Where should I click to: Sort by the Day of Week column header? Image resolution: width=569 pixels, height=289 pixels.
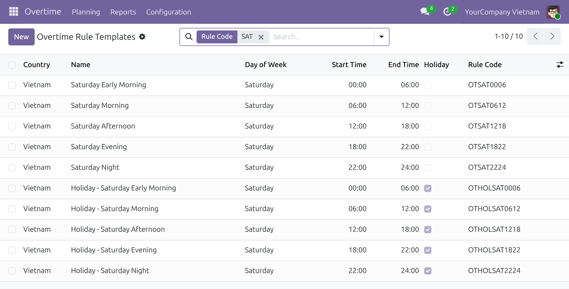[266, 65]
